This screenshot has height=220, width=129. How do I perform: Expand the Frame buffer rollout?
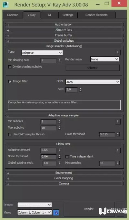pyautogui.click(x=64, y=35)
